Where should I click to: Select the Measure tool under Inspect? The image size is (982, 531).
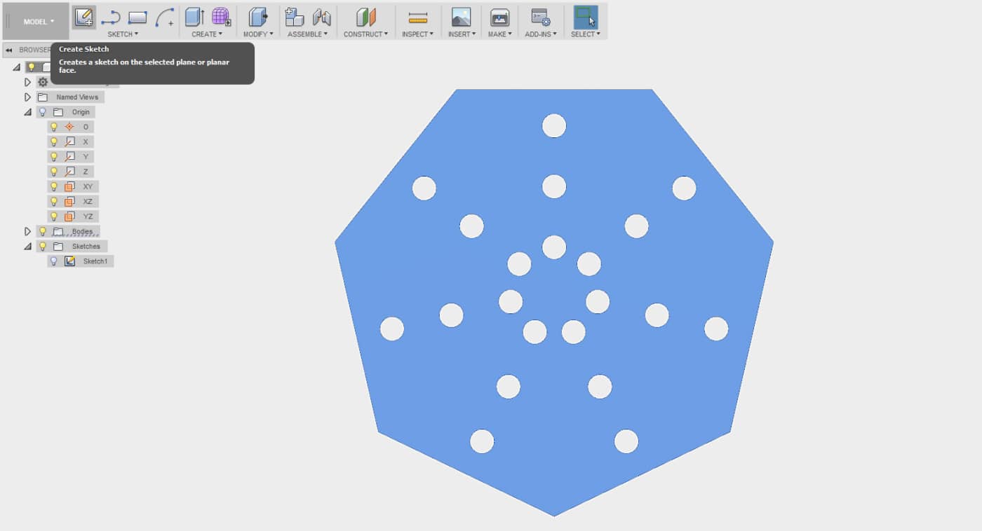coord(417,15)
